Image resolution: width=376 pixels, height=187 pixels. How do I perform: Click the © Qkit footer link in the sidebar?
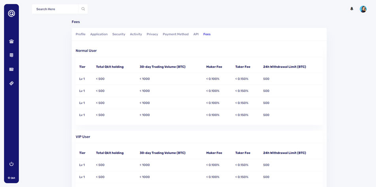11,178
